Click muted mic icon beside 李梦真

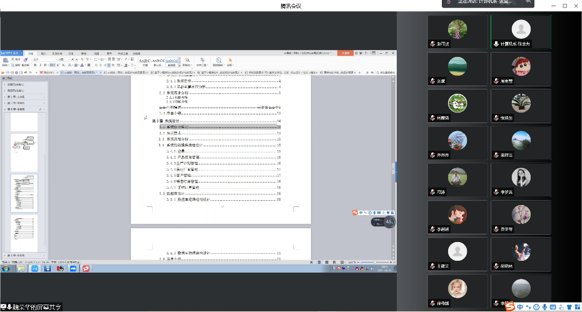496,192
